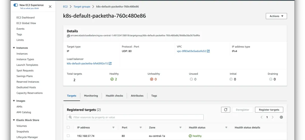This screenshot has width=305, height=140.
Task: Click the draining count icon
Action: point(270,79)
